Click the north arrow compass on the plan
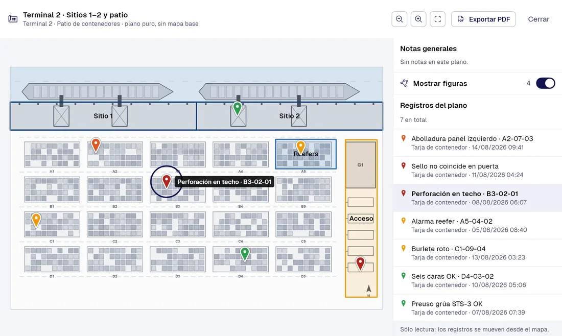Screen dimensions: 562x336 tap(368, 290)
